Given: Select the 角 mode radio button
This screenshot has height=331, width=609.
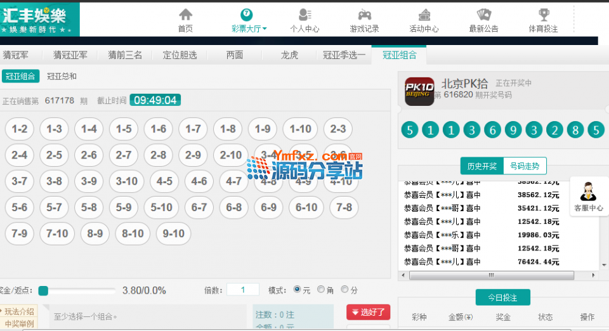Looking at the screenshot, I should (x=321, y=290).
